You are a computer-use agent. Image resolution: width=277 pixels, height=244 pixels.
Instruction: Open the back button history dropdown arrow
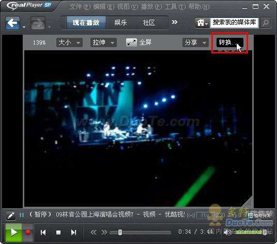24,27
